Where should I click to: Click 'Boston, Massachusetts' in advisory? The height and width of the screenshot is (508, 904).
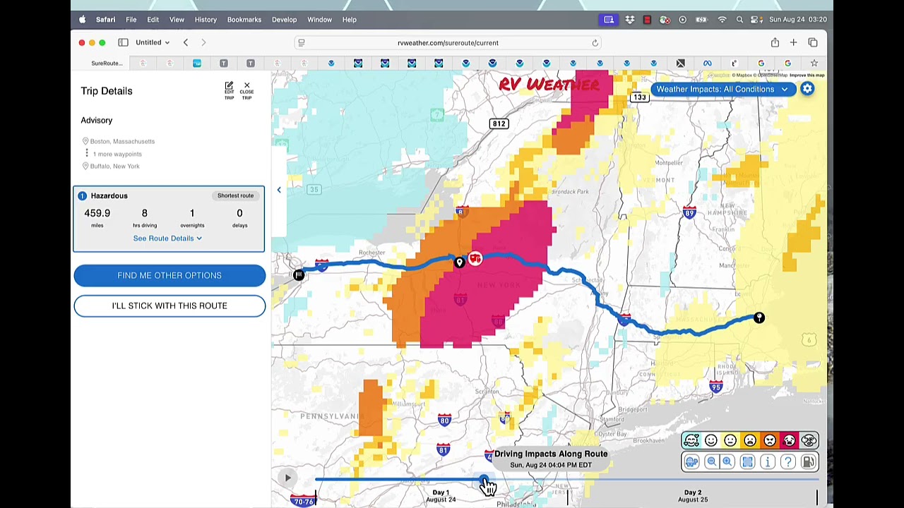click(x=122, y=141)
